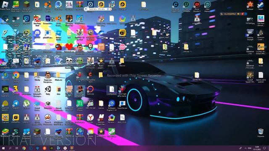Click the taskbar search magnifier
Viewport: 269px width, 151px height.
click(x=10, y=148)
